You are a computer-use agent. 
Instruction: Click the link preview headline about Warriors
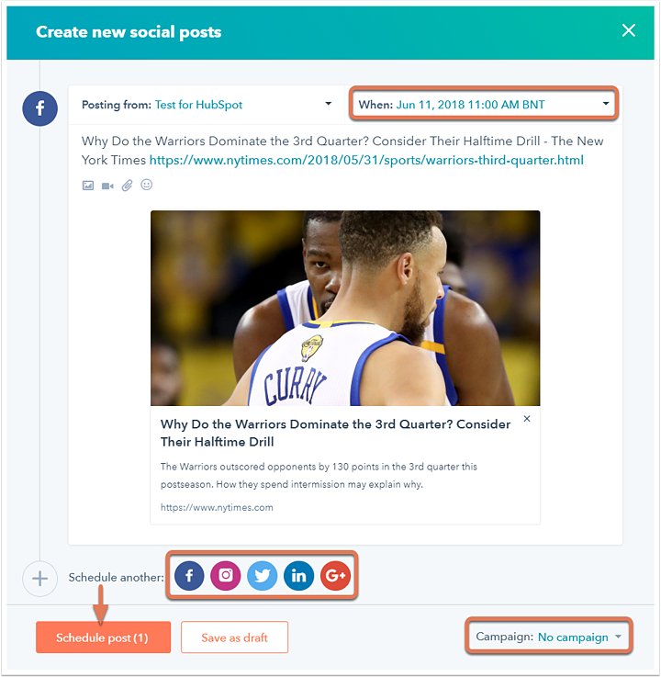pos(335,433)
